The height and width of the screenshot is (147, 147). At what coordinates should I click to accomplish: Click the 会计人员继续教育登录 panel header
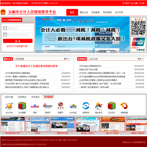[x=12, y=20]
